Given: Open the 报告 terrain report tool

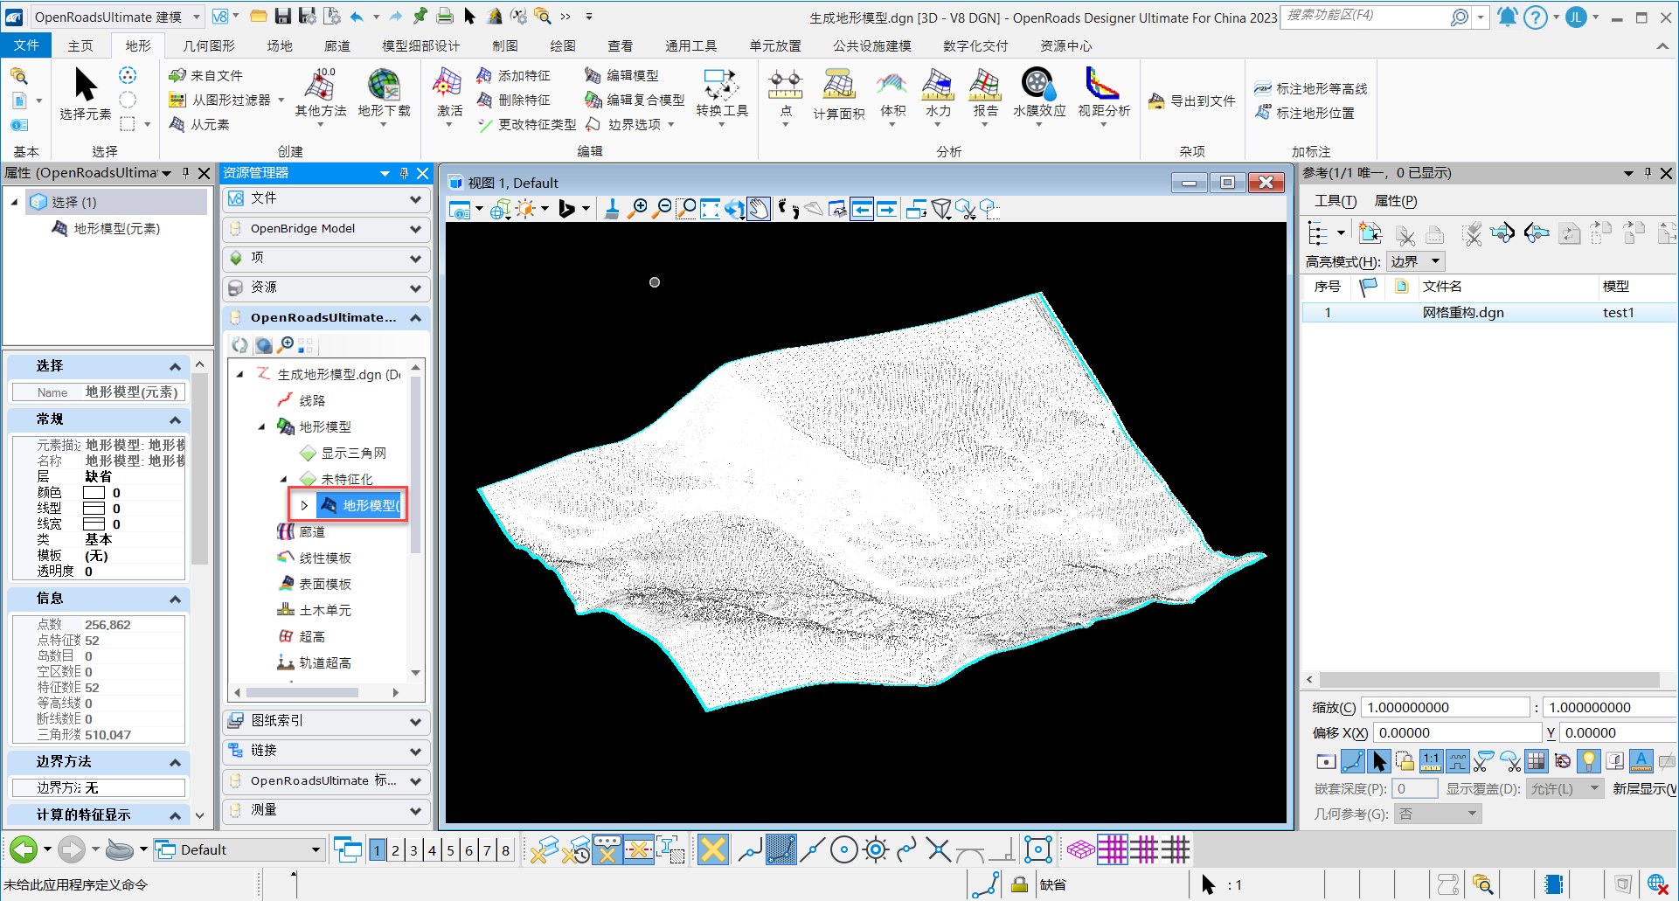Looking at the screenshot, I should (x=985, y=85).
